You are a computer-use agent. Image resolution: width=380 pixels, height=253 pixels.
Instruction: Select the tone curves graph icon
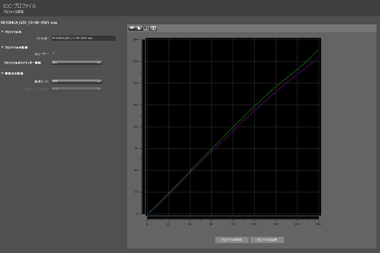point(146,28)
